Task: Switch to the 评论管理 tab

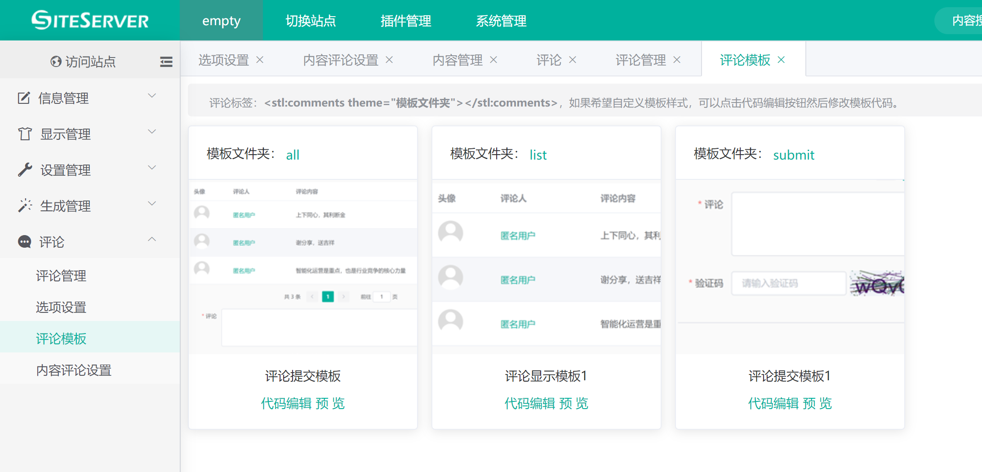Action: pyautogui.click(x=640, y=60)
